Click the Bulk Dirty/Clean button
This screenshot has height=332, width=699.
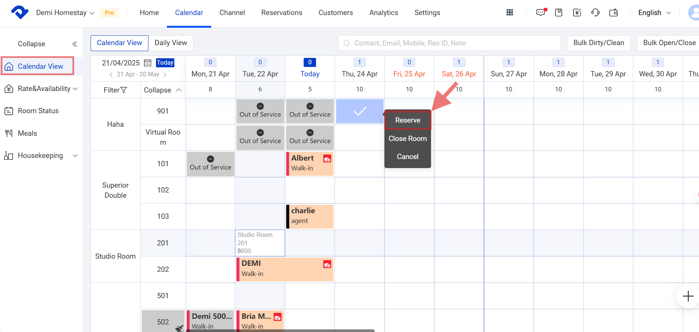tap(598, 43)
